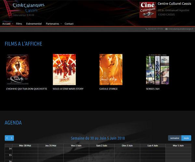
Task: Click the red Ciné Calanques badge logo
Action: click(148, 10)
